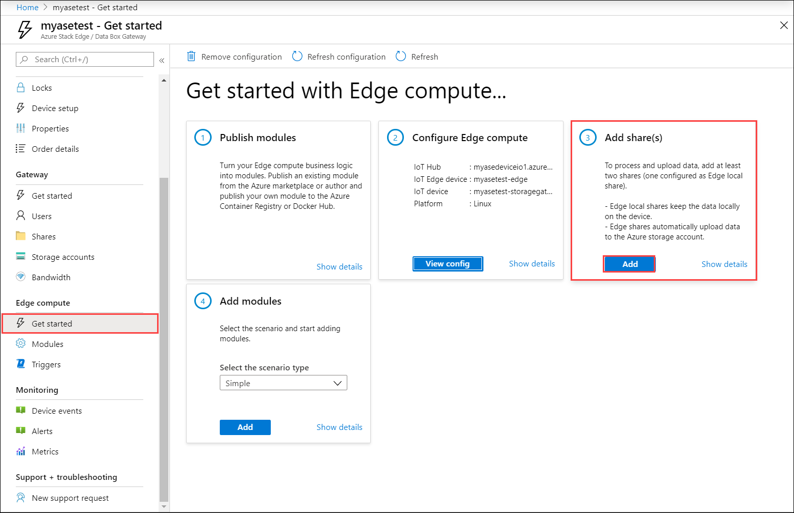Click the Shares folder icon
794x513 pixels.
click(x=21, y=236)
